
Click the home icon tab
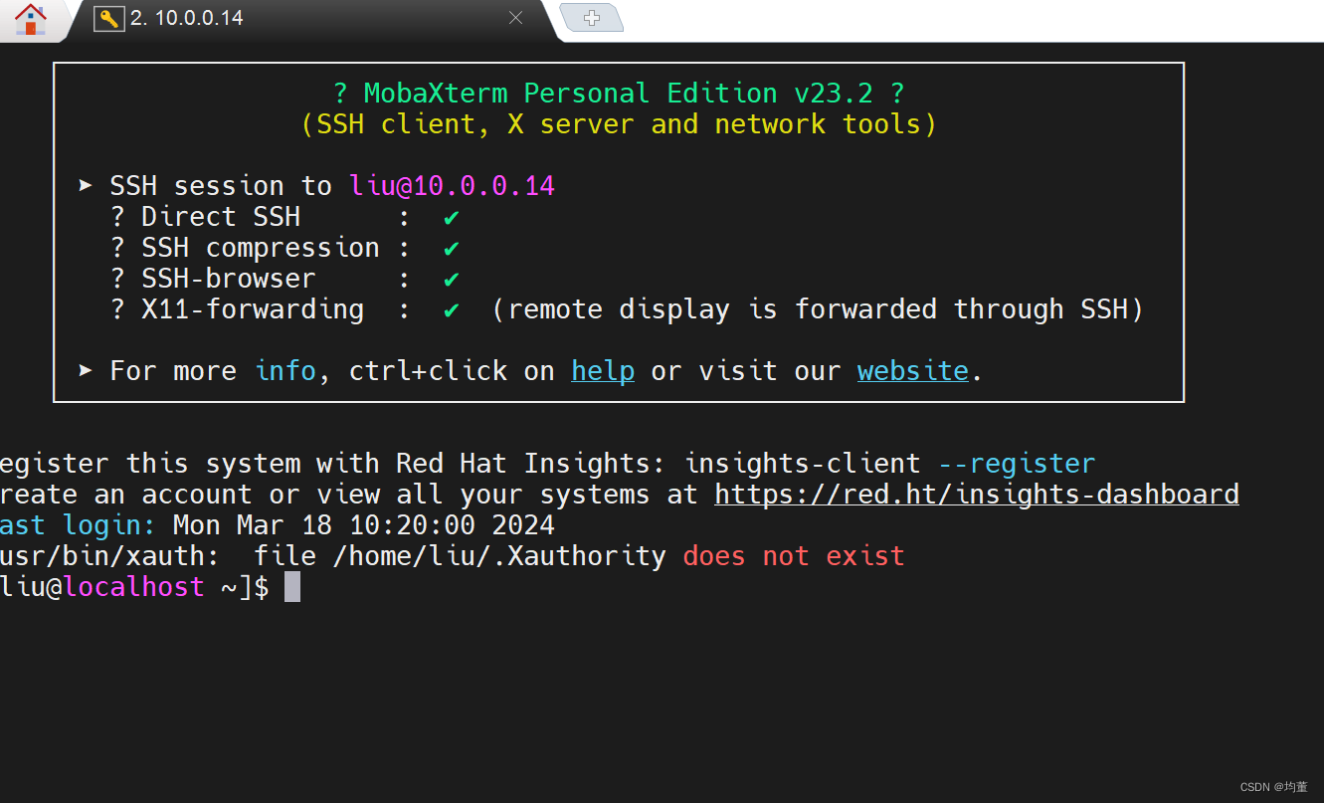[x=30, y=18]
